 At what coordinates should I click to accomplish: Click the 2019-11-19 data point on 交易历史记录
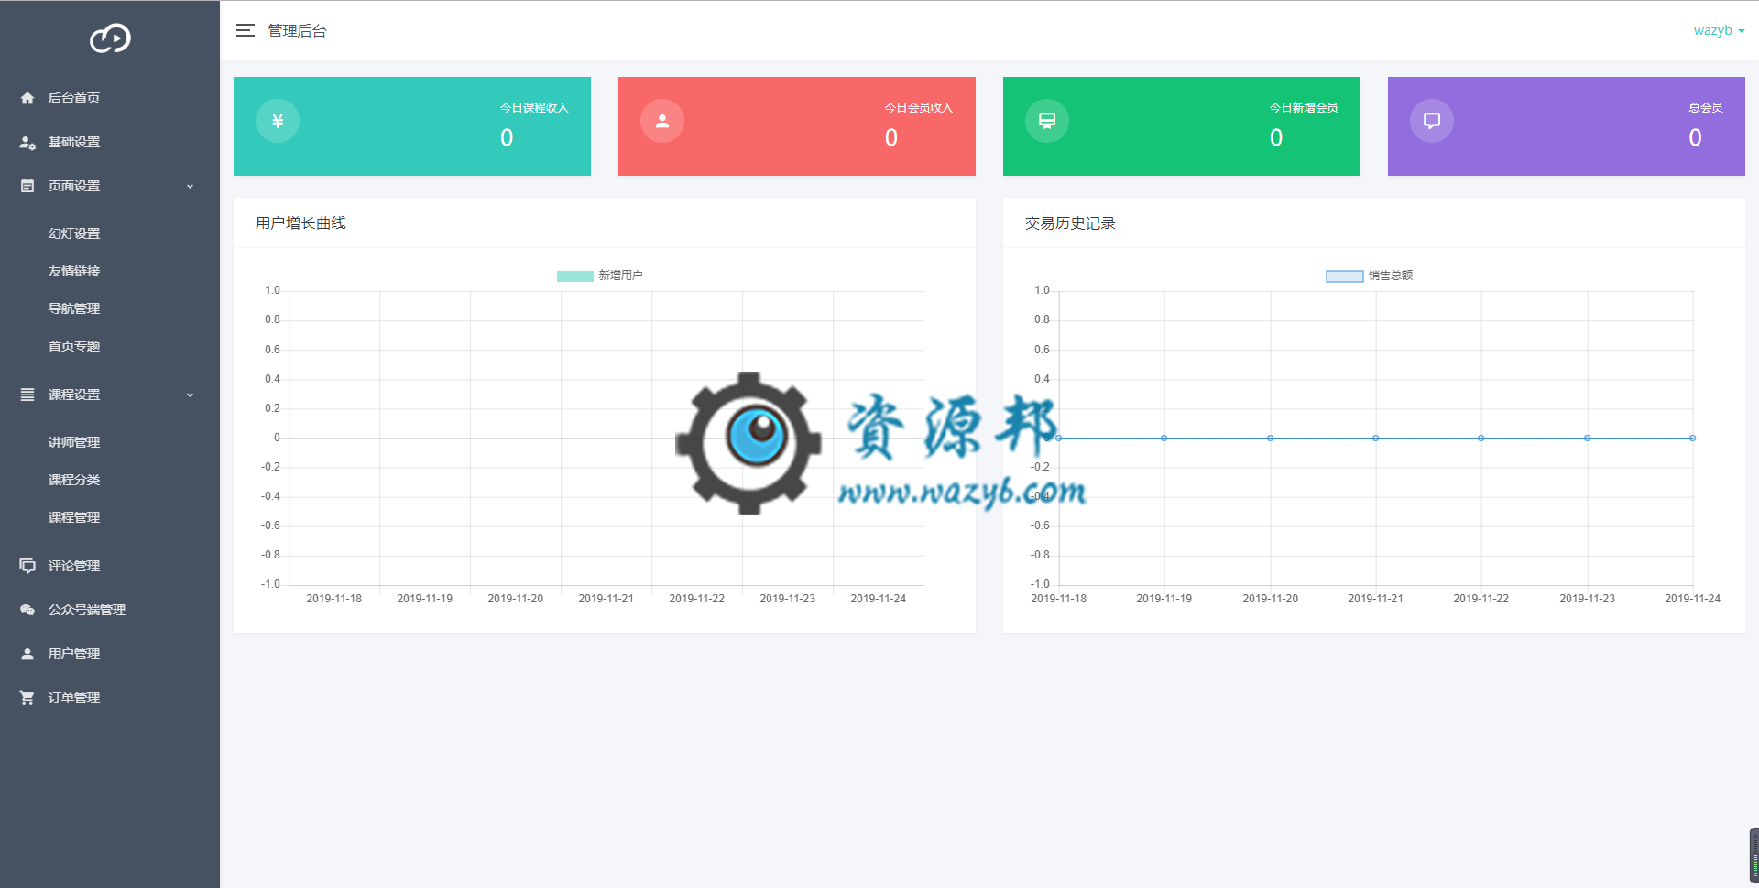(x=1164, y=438)
